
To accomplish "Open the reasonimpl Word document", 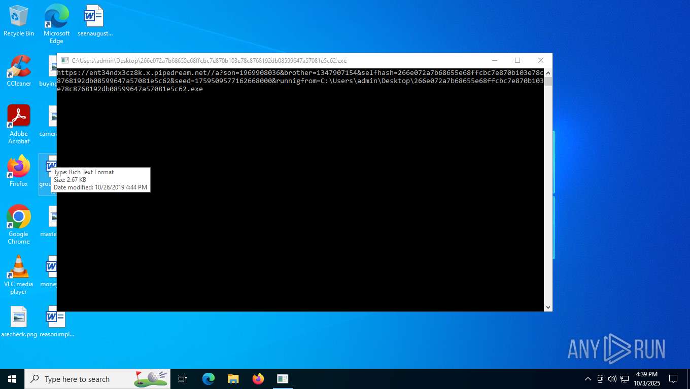I will 56,322.
